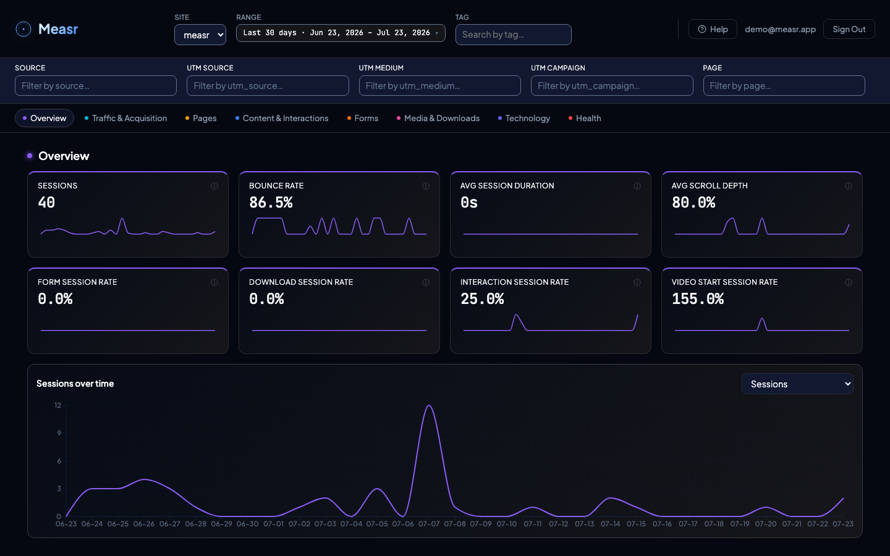This screenshot has width=890, height=556.
Task: Click the 80.0% scroll depth value
Action: click(x=693, y=203)
